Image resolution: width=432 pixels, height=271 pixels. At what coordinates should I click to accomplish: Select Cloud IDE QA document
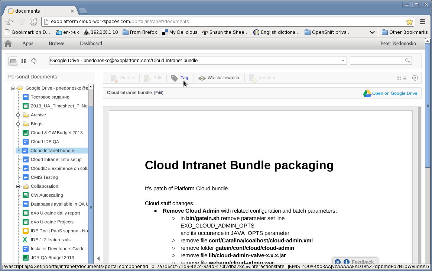tap(45, 142)
